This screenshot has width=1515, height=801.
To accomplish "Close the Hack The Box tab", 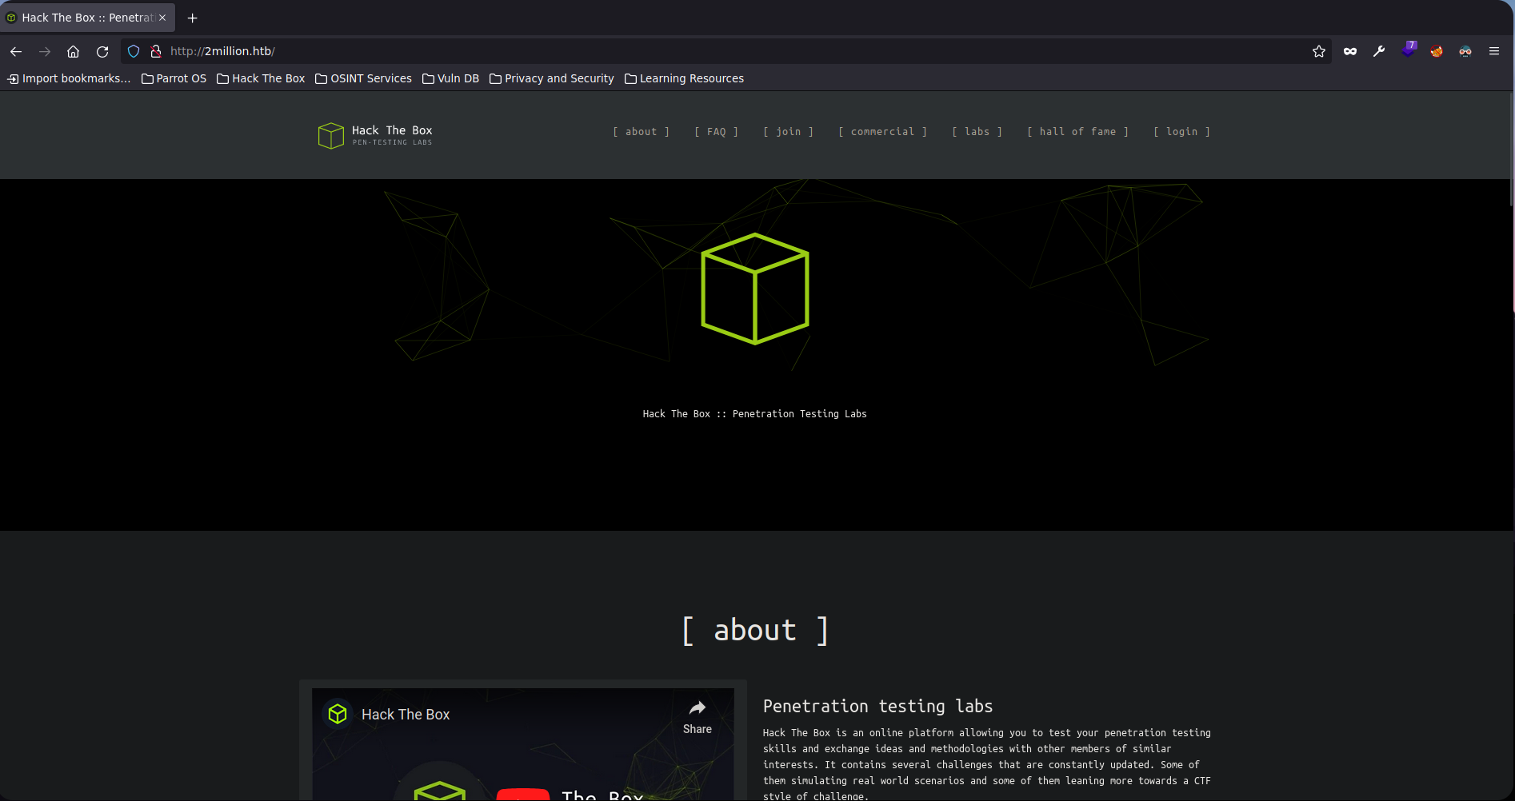I will point(162,18).
